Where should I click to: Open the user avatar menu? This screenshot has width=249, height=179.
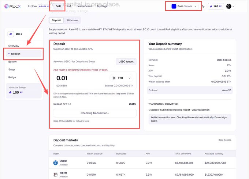click(x=228, y=6)
